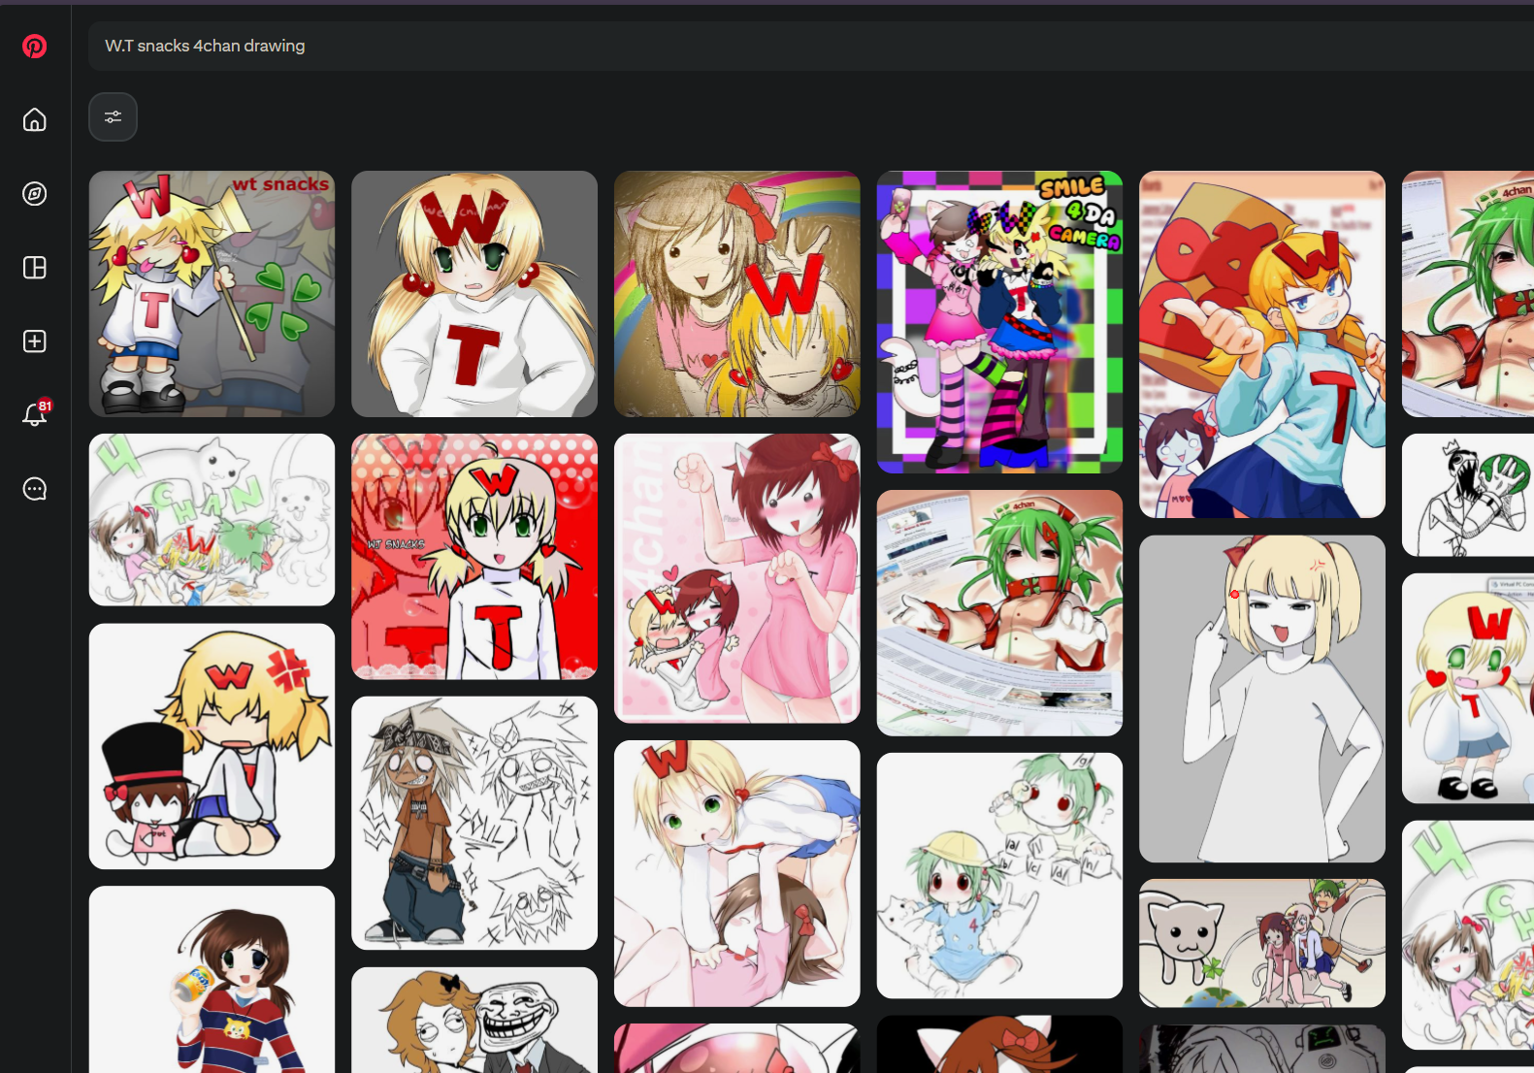Viewport: 1534px width, 1073px height.
Task: Open the pink '4chan' cat-girl pin
Action: pos(736,578)
